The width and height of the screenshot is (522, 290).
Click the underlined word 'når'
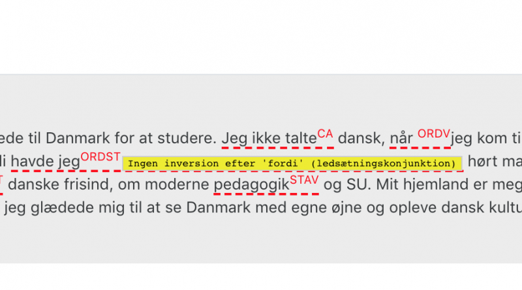[x=401, y=138]
